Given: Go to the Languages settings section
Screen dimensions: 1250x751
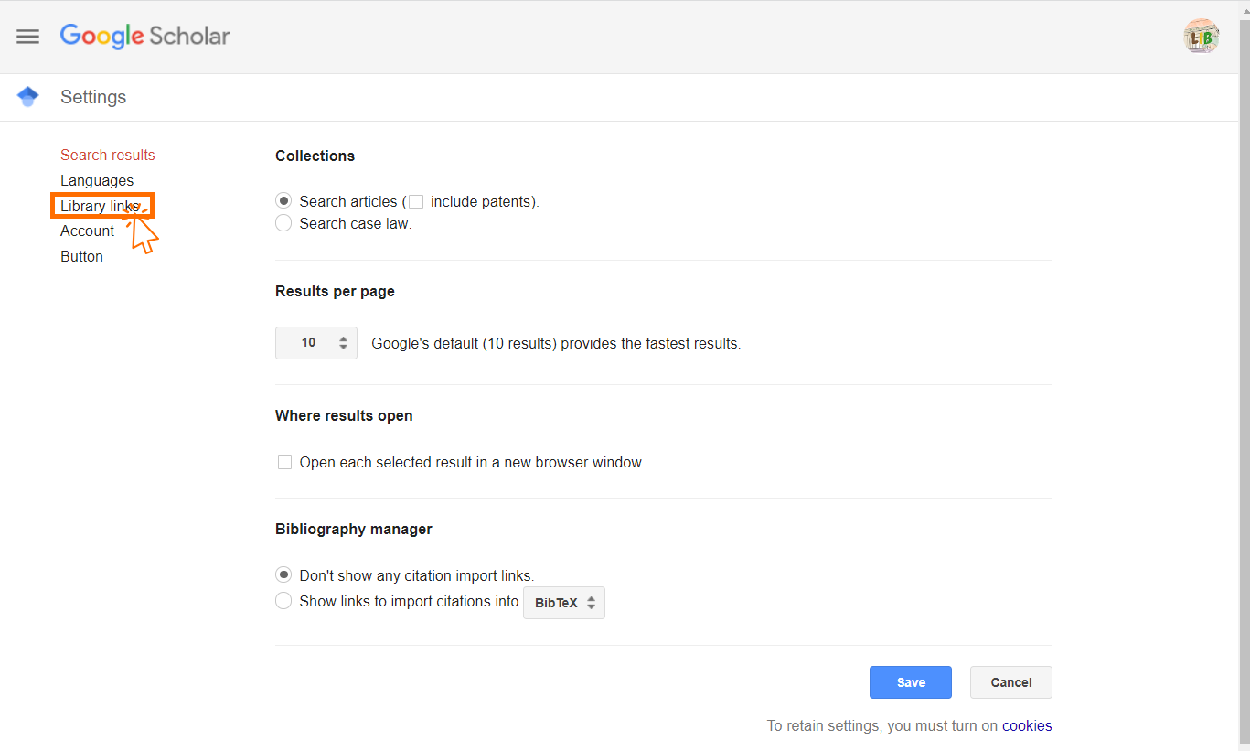Looking at the screenshot, I should 97,180.
